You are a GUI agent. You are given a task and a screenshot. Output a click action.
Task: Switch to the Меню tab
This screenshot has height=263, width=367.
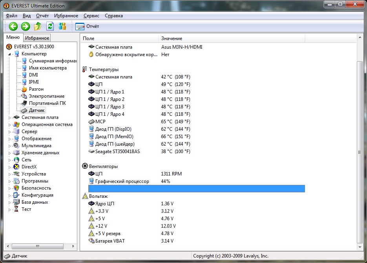(13, 37)
